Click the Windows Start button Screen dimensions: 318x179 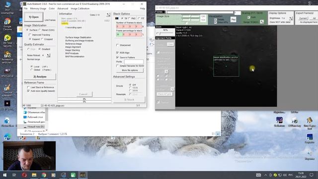click(4, 175)
